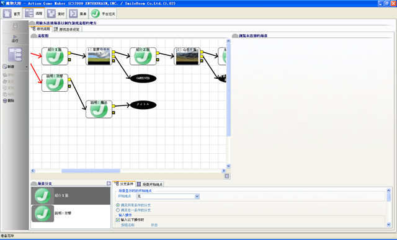Viewport: 397px width, 240px height.
Task: Toggle the 输入以下操作时 checkbox
Action: click(118, 220)
